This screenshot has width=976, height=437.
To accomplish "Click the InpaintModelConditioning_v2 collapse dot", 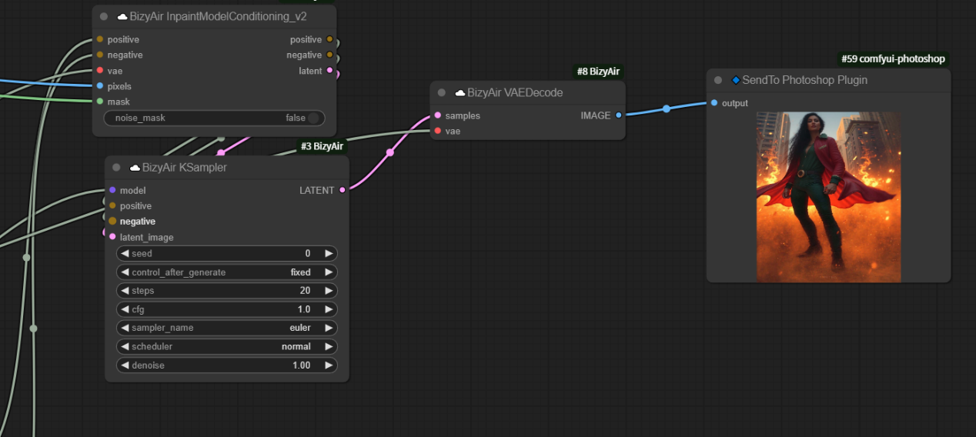I will click(104, 16).
